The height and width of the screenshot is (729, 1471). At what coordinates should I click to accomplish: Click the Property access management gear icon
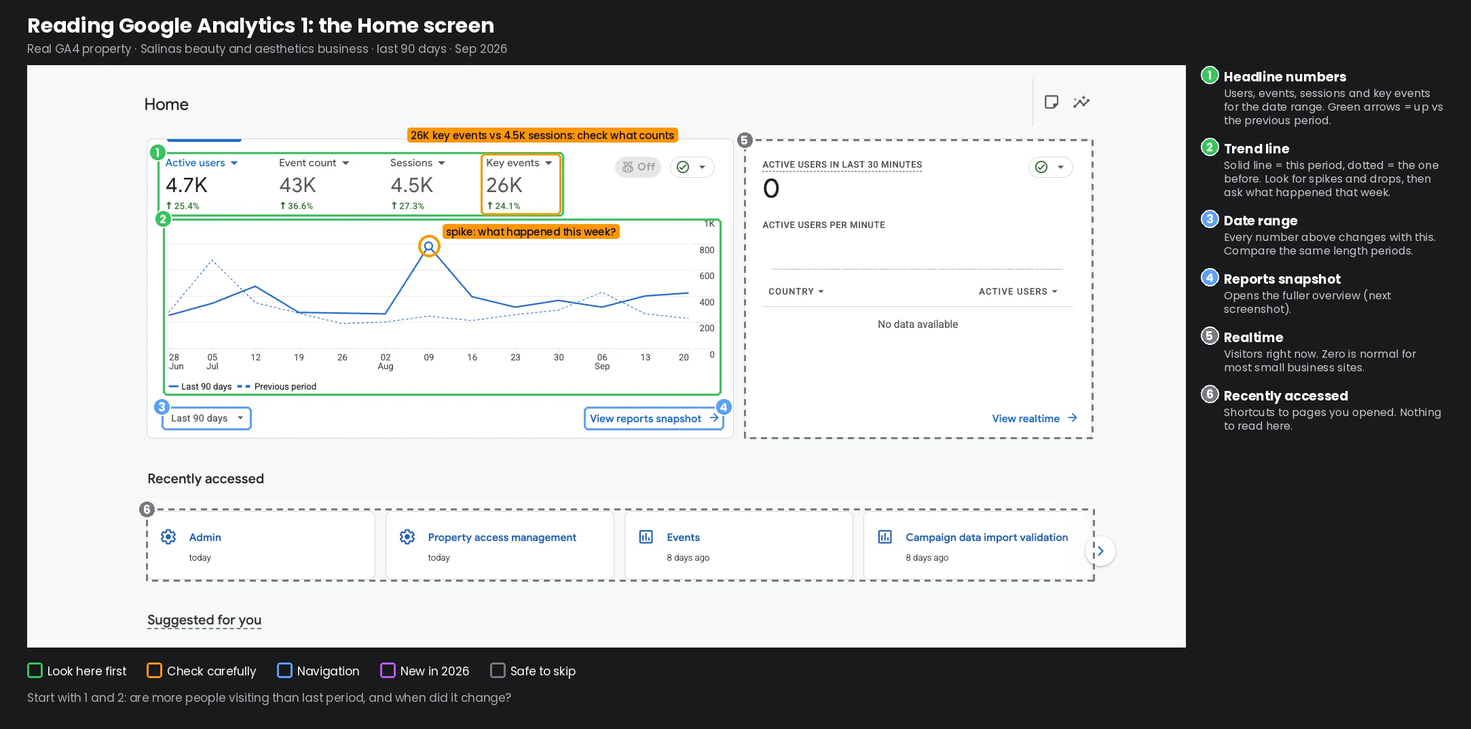(407, 537)
